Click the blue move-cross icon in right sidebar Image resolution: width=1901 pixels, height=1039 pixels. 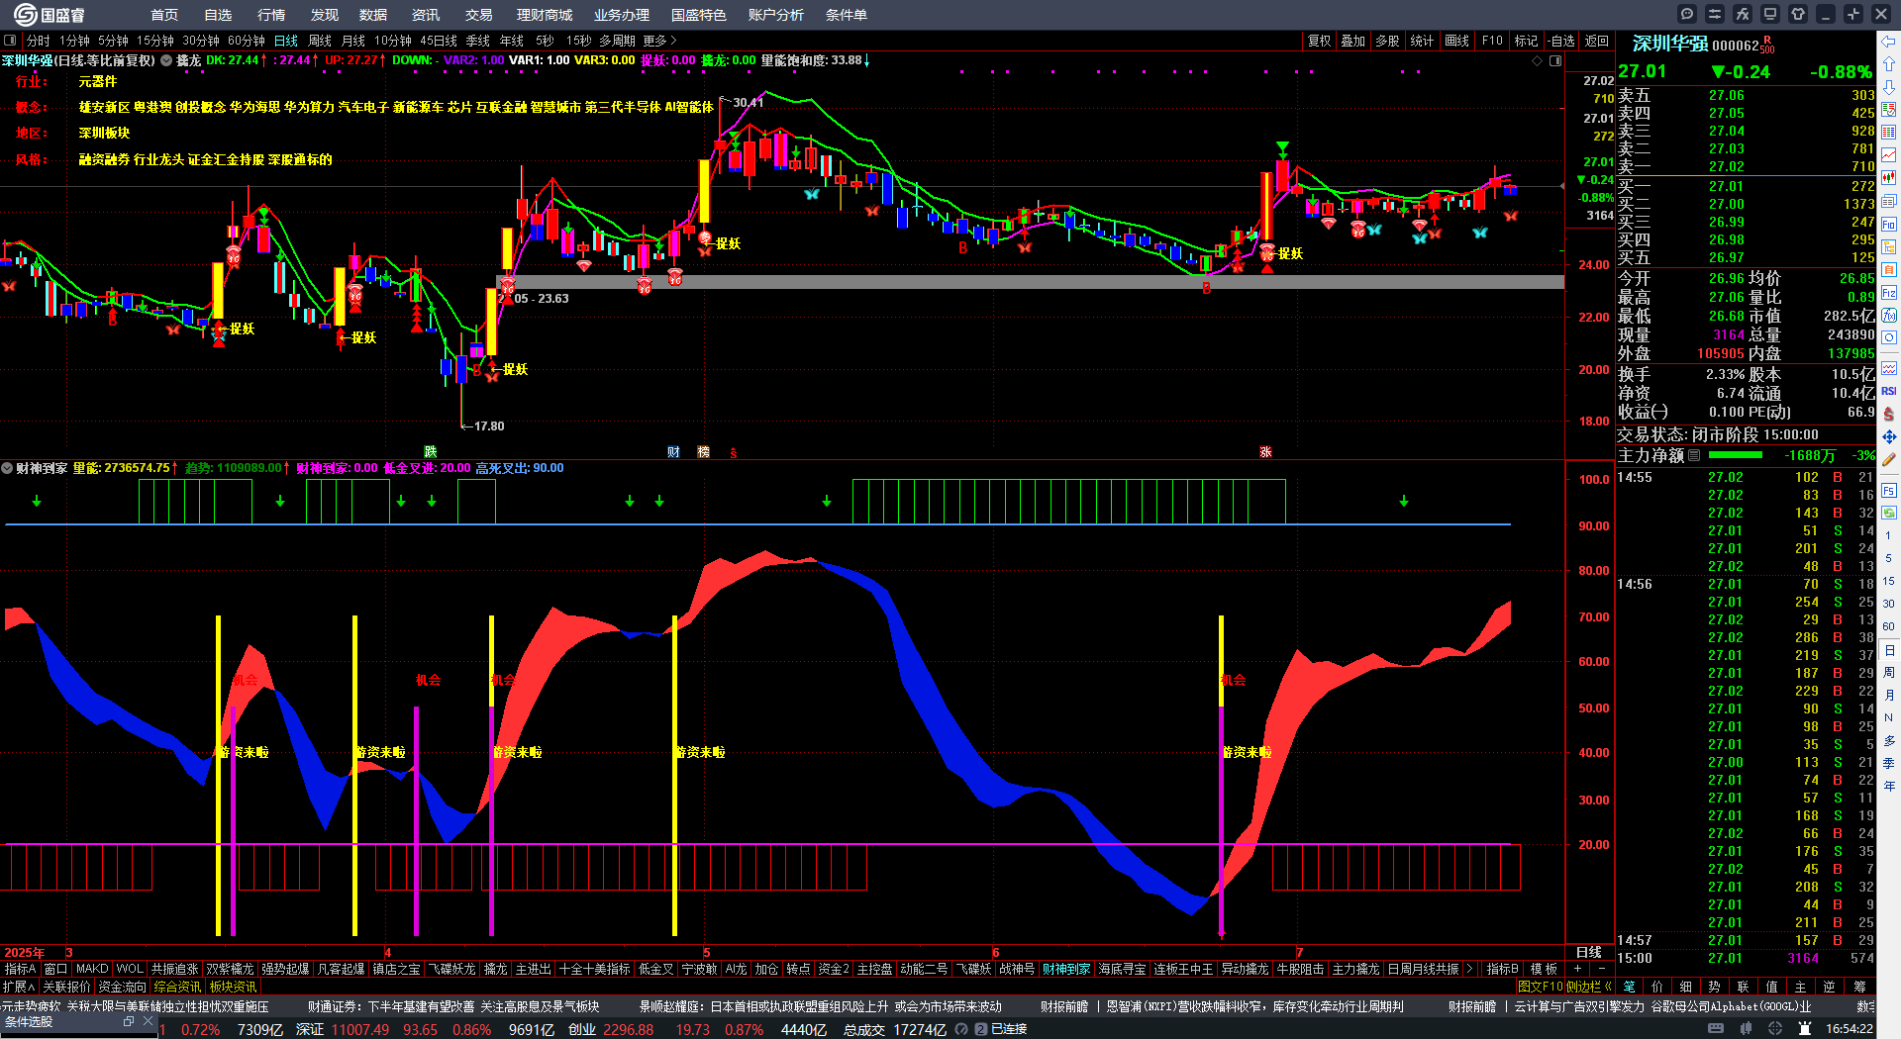1889,436
